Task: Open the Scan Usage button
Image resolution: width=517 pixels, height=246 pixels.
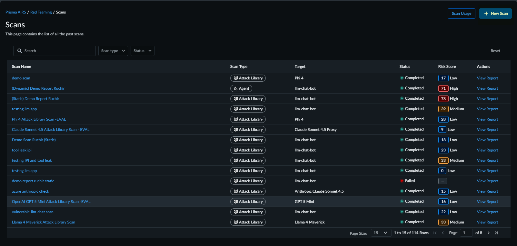Action: [x=461, y=14]
